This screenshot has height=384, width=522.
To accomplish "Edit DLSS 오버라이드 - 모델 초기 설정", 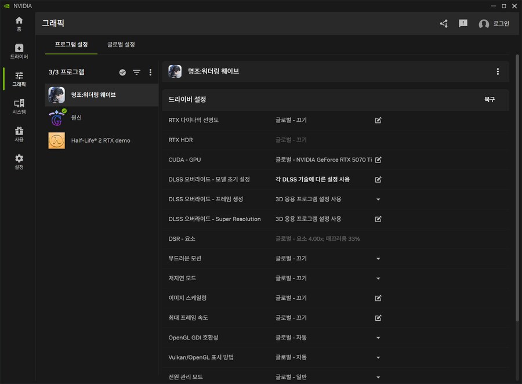I will [378, 179].
